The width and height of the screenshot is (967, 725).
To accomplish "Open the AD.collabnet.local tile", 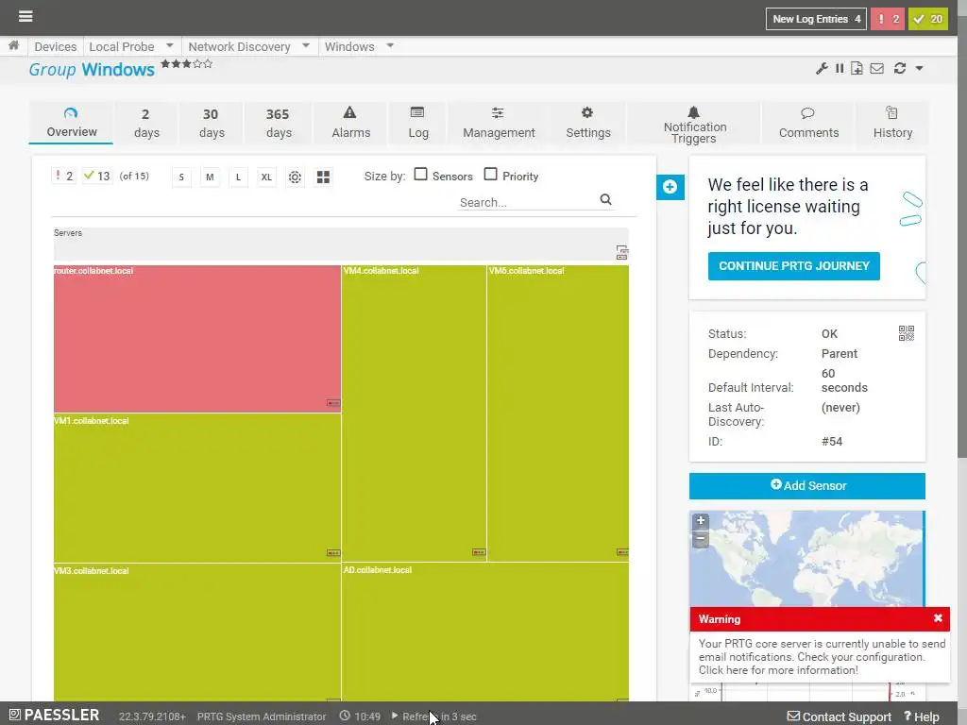I will (x=485, y=632).
